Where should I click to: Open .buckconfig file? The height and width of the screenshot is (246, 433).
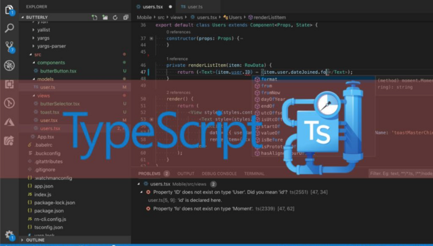coord(47,153)
